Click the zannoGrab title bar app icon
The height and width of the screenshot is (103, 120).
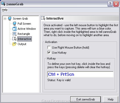(x=3, y=4)
